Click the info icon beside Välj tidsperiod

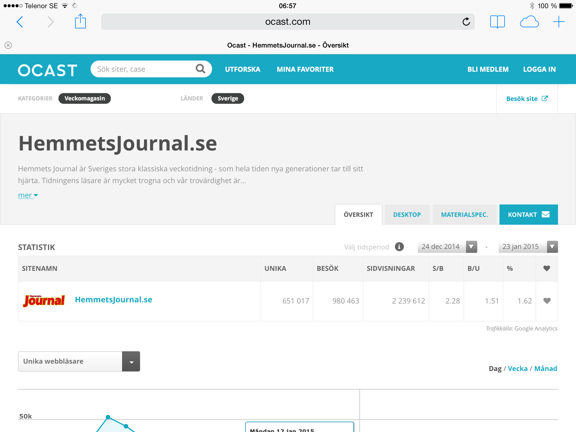(x=399, y=247)
